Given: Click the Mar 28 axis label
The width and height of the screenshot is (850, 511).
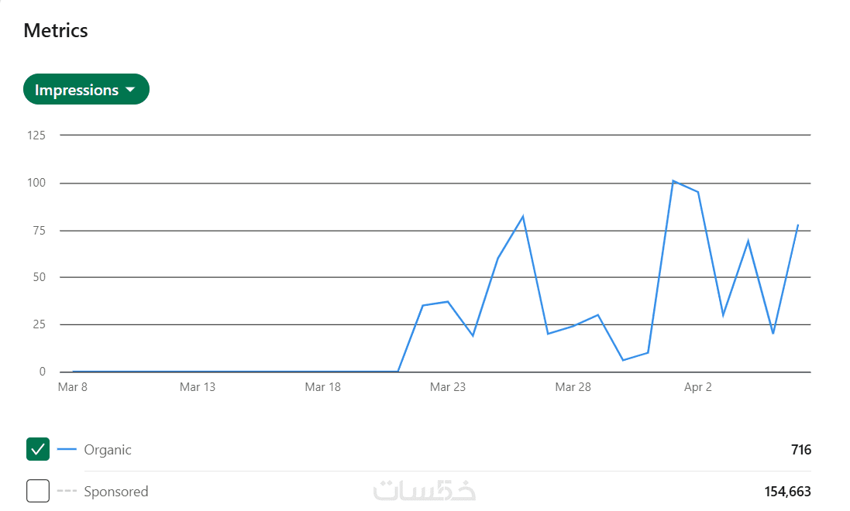Looking at the screenshot, I should (573, 387).
